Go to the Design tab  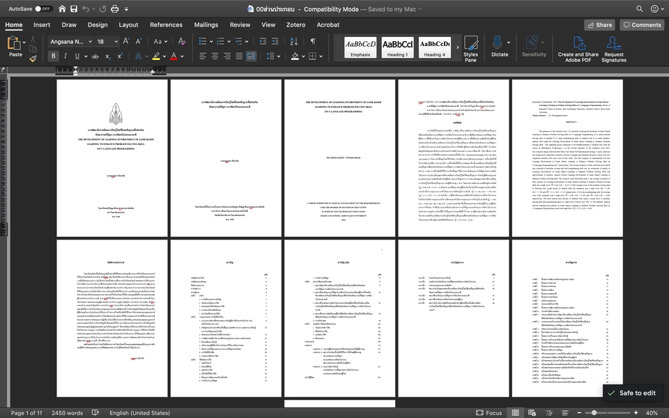click(98, 25)
